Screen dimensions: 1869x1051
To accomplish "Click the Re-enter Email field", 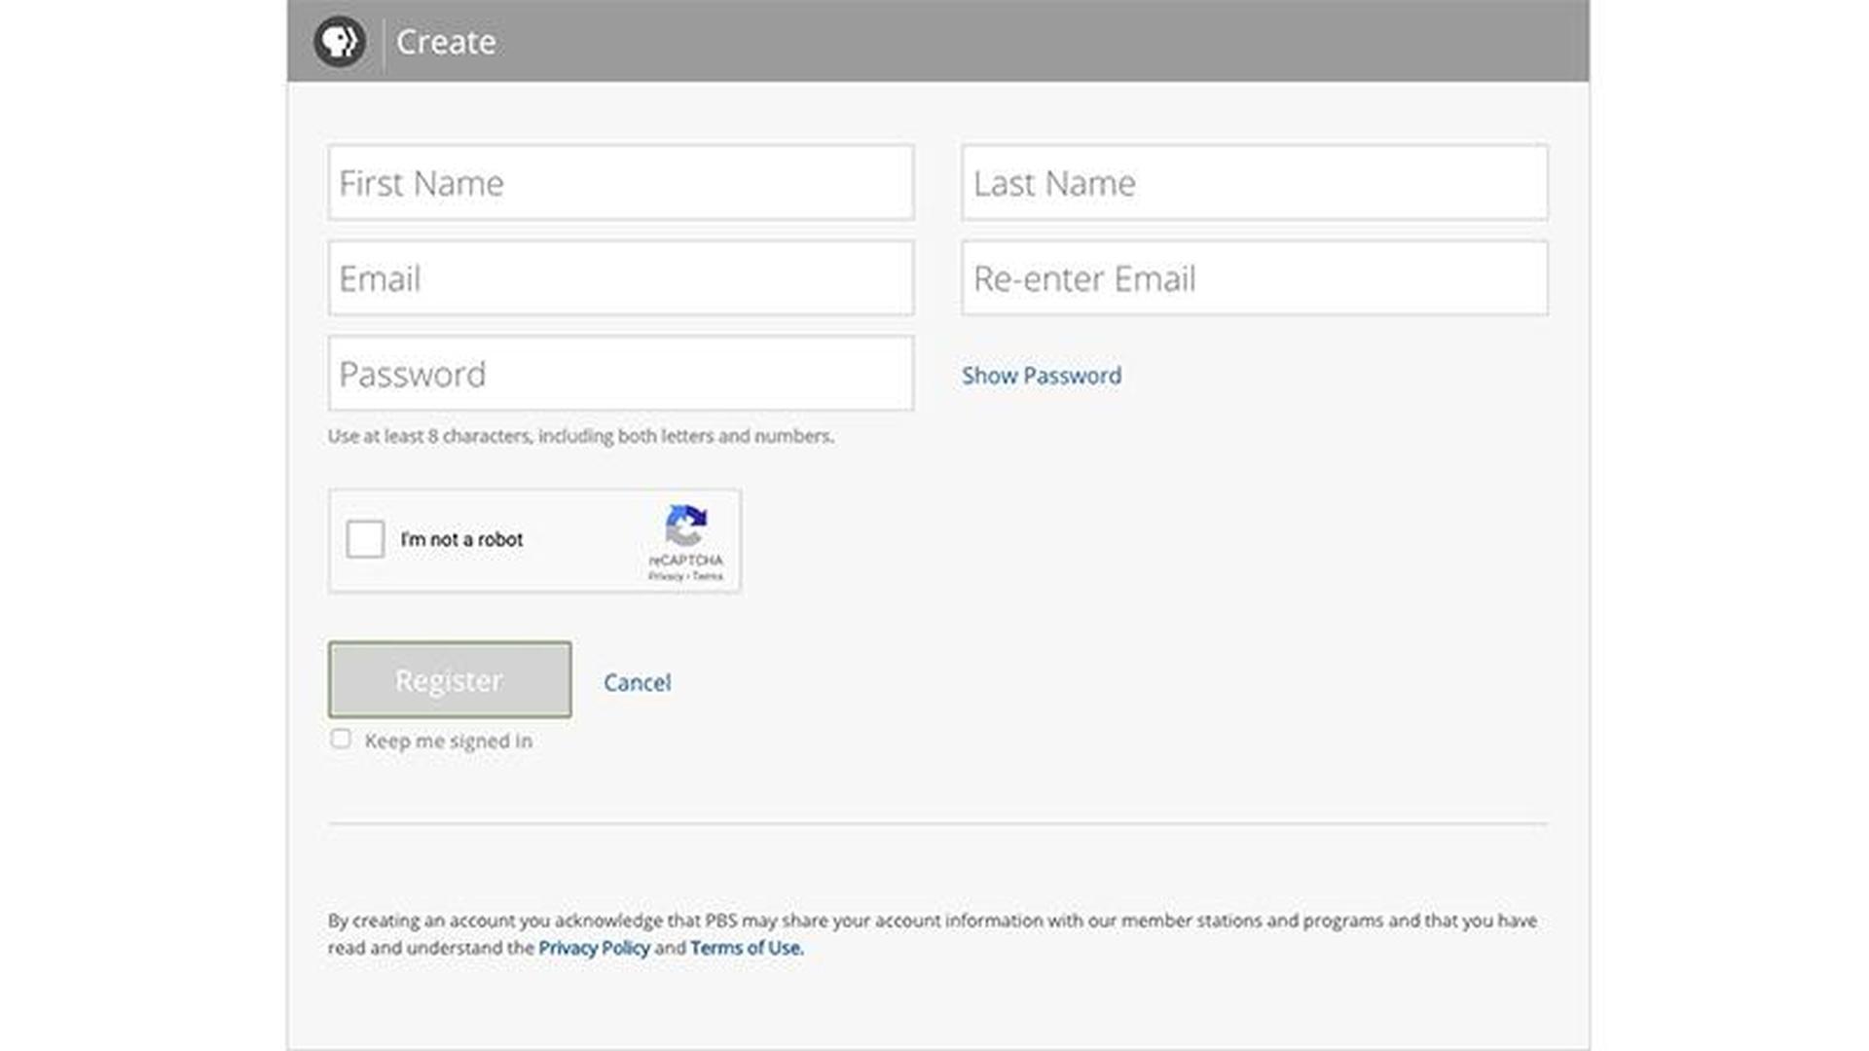I will (x=1254, y=278).
